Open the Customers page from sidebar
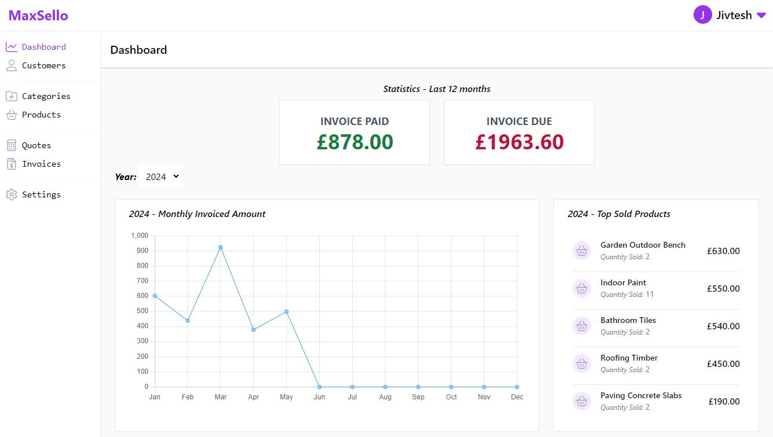 (43, 65)
